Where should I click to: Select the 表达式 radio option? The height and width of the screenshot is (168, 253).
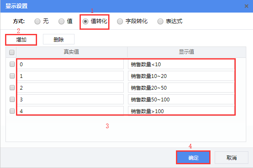[160, 21]
